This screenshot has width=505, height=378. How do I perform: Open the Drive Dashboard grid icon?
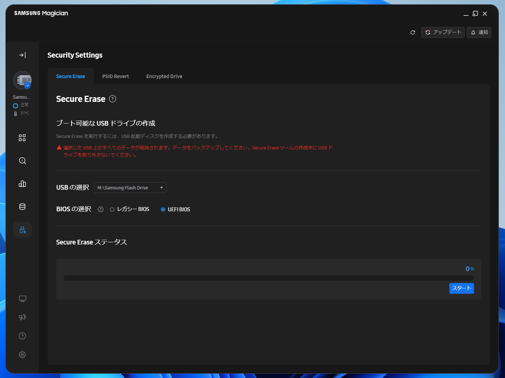(22, 138)
